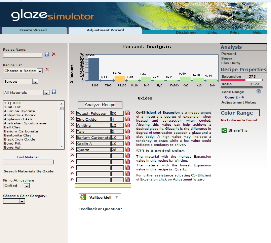Select Alumina Hydrate in materials list
Viewport: 271px width, 243px height.
[x=20, y=111]
